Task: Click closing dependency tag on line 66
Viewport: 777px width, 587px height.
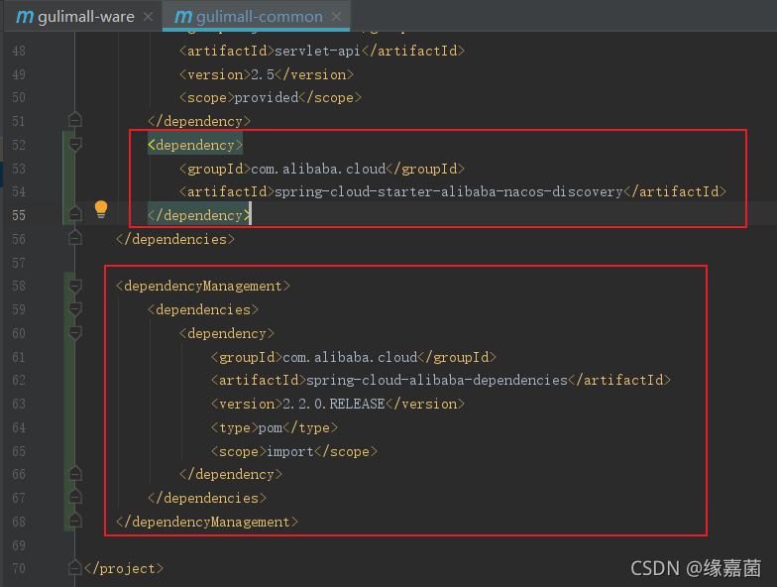Action: point(231,474)
